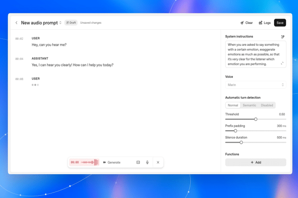Select Disabled turn detection
Screen dimensions: 298x198
pos(267,105)
